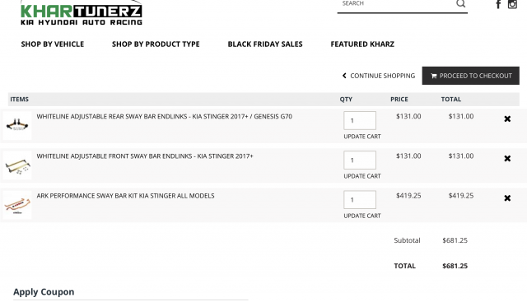Screen dimensions: 527x302
Task: Open Featured Kharz menu item
Action: point(362,44)
